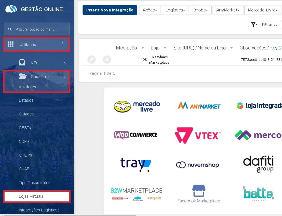Open the CESTs menu item
Image resolution: width=282 pixels, height=216 pixels.
point(25,128)
